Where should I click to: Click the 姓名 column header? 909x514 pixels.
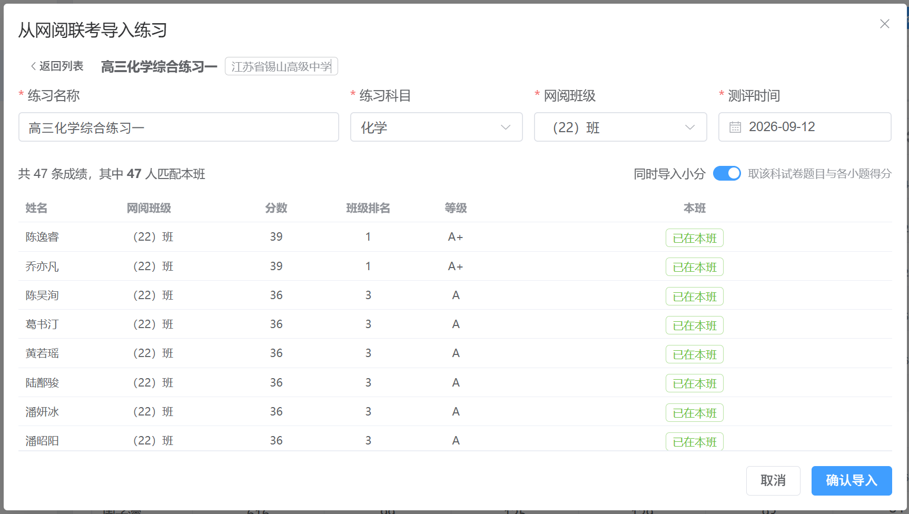tap(36, 208)
